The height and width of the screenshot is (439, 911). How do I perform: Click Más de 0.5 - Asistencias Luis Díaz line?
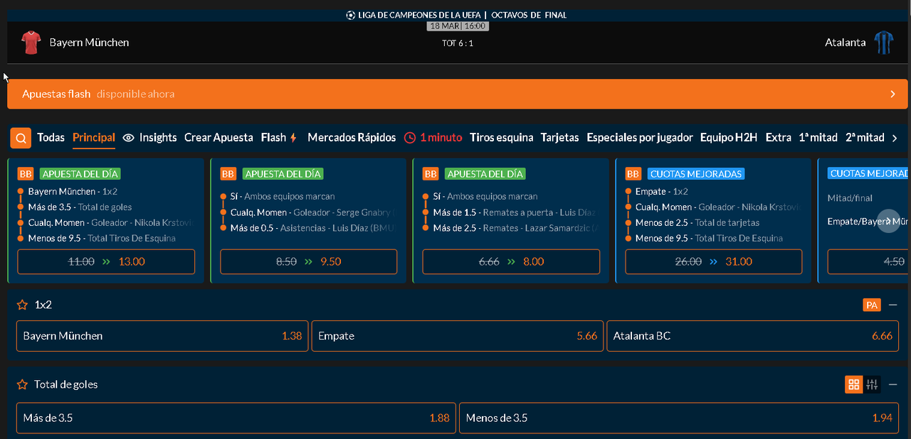[314, 228]
